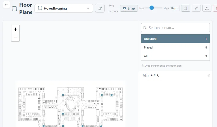Click the sensor marker beside the oval room top

[63, 95]
